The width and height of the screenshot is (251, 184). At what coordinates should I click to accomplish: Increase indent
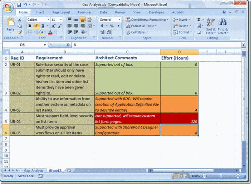[76, 32]
